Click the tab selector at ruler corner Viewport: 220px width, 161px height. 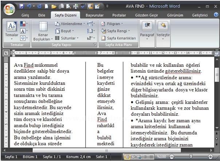(x=6, y=53)
